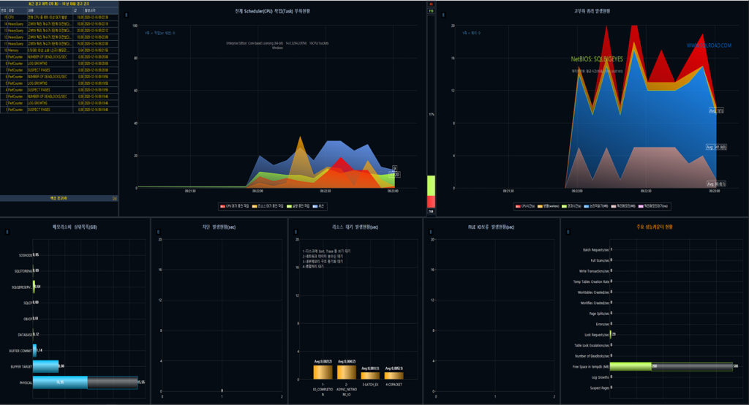Image resolution: width=749 pixels, height=405 pixels.
Task: Open the heavy query chart panel menu icon
Action: [443, 15]
